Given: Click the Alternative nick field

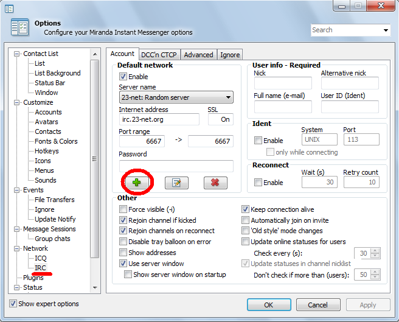Looking at the screenshot, I should click(x=350, y=83).
